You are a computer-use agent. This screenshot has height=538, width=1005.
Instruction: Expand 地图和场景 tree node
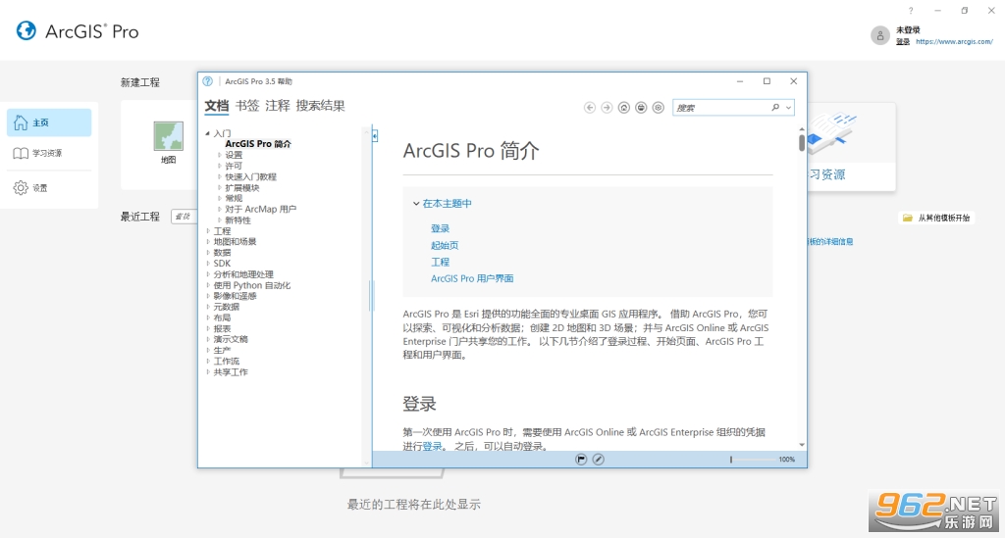pyautogui.click(x=208, y=242)
